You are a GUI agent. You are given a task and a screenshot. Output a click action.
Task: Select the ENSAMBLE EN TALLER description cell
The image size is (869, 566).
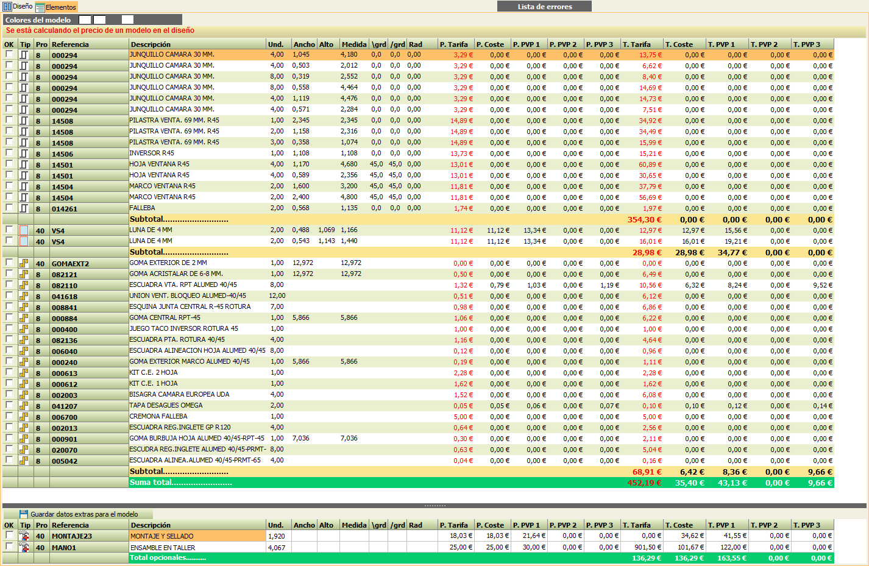(197, 547)
